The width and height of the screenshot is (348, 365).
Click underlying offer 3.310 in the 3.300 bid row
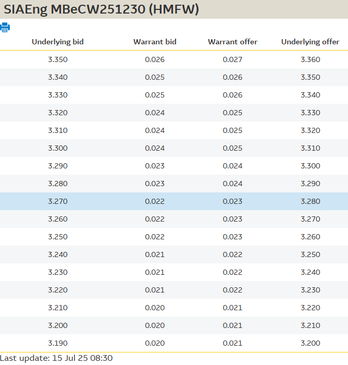click(x=310, y=148)
